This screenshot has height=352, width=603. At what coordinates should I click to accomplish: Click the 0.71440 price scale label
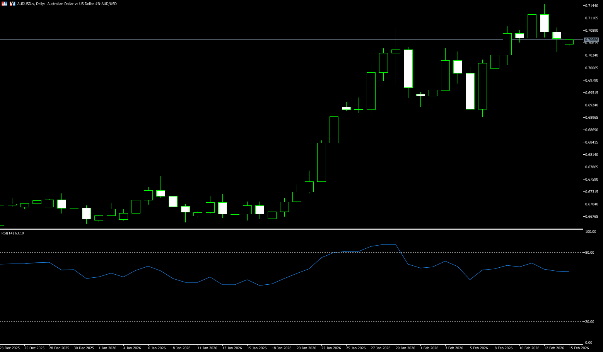(x=592, y=6)
